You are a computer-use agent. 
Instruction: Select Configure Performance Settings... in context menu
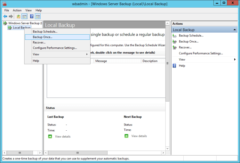(57, 48)
